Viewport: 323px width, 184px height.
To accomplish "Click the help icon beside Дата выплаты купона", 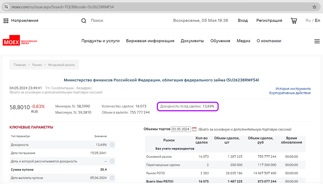I will click(x=112, y=178).
